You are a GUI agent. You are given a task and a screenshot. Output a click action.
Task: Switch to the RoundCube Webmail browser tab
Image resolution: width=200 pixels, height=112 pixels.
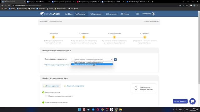[138, 2]
